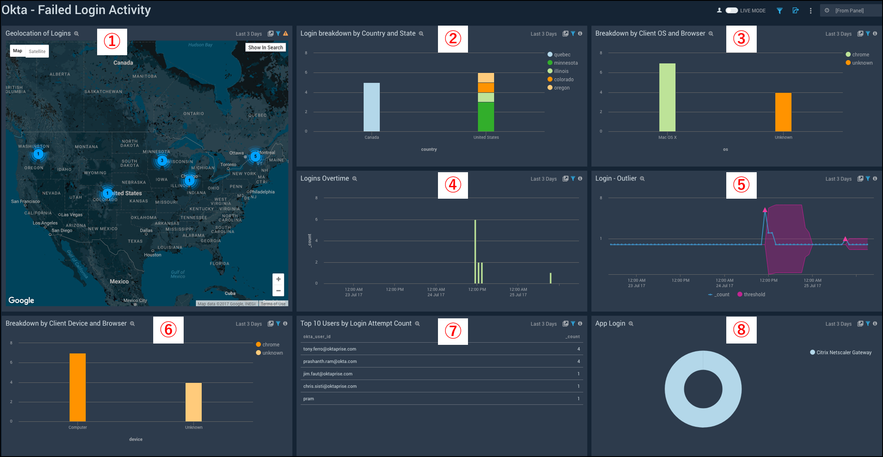Select the prashanth.ram@okta.com row

pyautogui.click(x=441, y=361)
